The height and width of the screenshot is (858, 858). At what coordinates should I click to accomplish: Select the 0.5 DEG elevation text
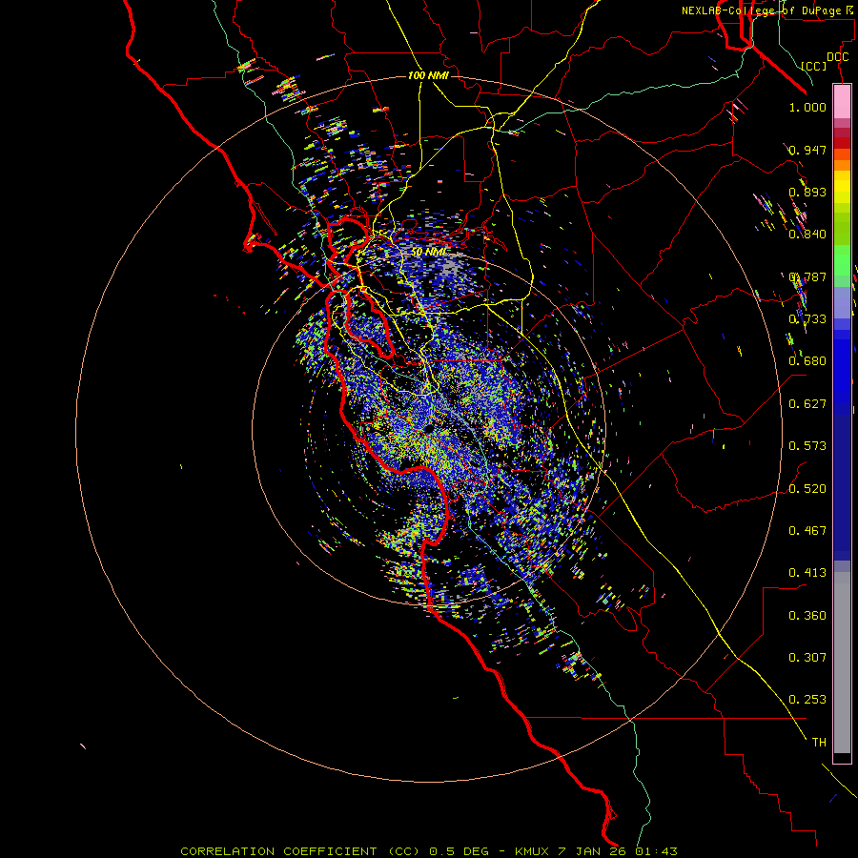459,851
